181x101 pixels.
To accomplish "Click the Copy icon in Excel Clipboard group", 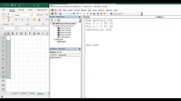I will click(x=8, y=17).
